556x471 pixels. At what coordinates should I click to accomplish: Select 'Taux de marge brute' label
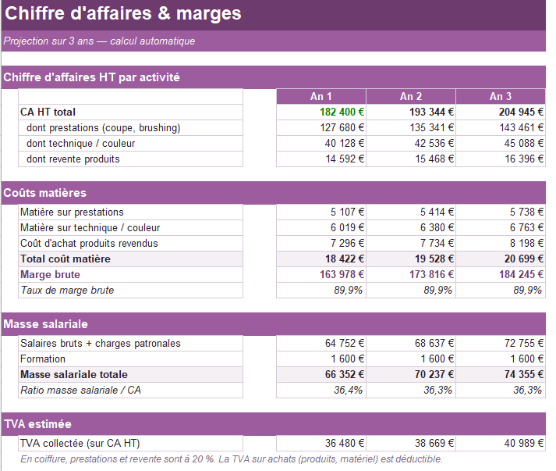coord(130,291)
